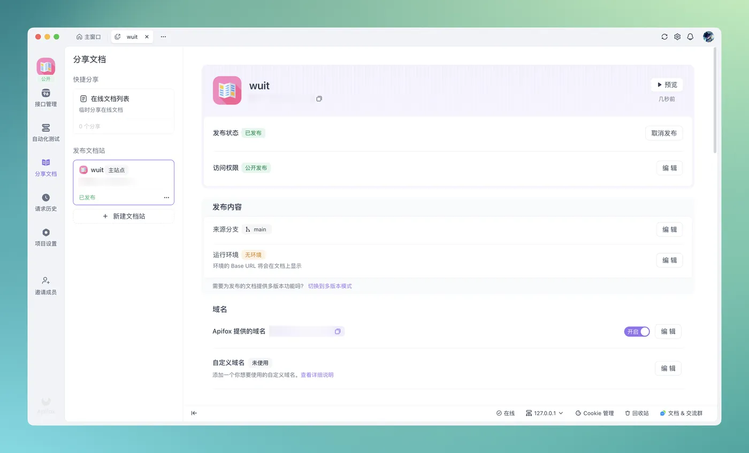Viewport: 749px width, 453px height.
Task: Open the 127.0.0.1 proxy dropdown
Action: pos(545,413)
